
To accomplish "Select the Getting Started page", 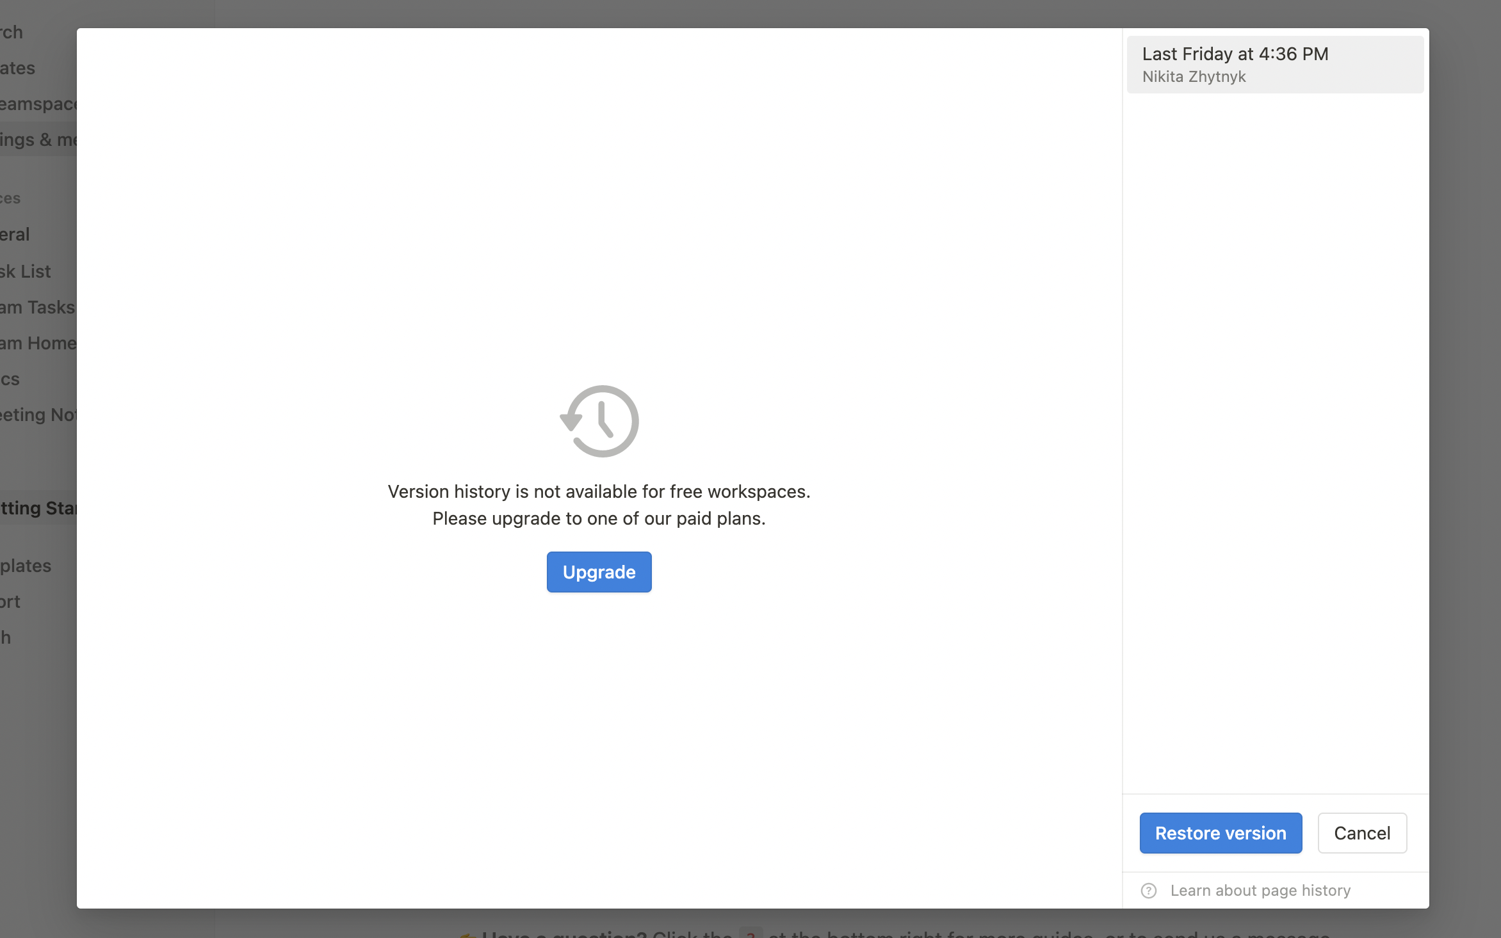I will click(38, 508).
